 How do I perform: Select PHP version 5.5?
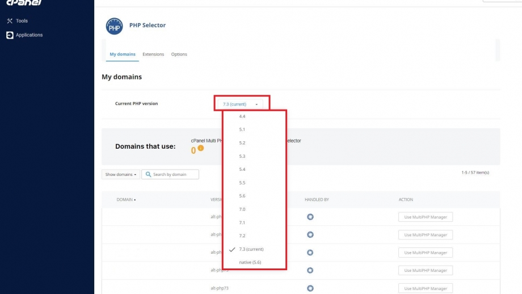(x=242, y=183)
